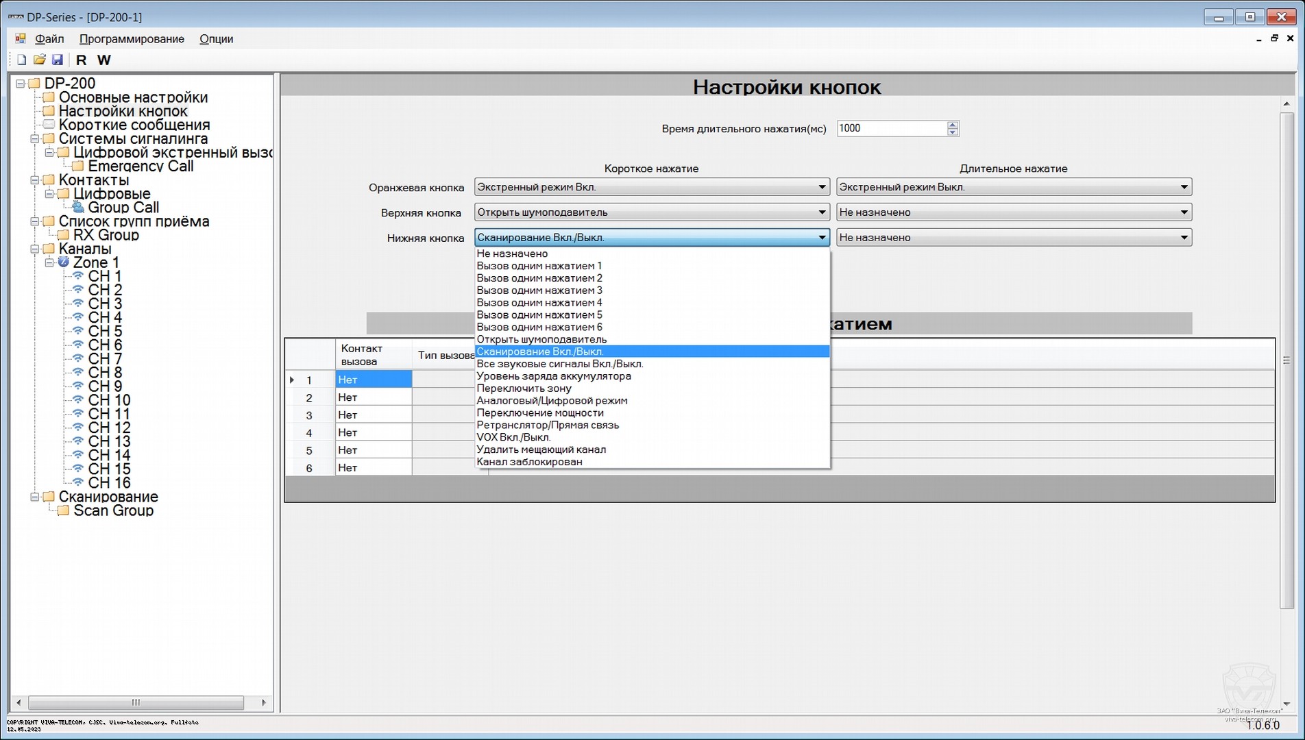
Task: Open the Опции menu
Action: pyautogui.click(x=216, y=39)
